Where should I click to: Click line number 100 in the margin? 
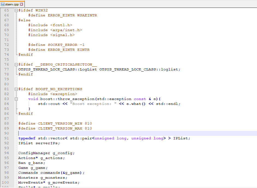pyautogui.click(x=5, y=183)
